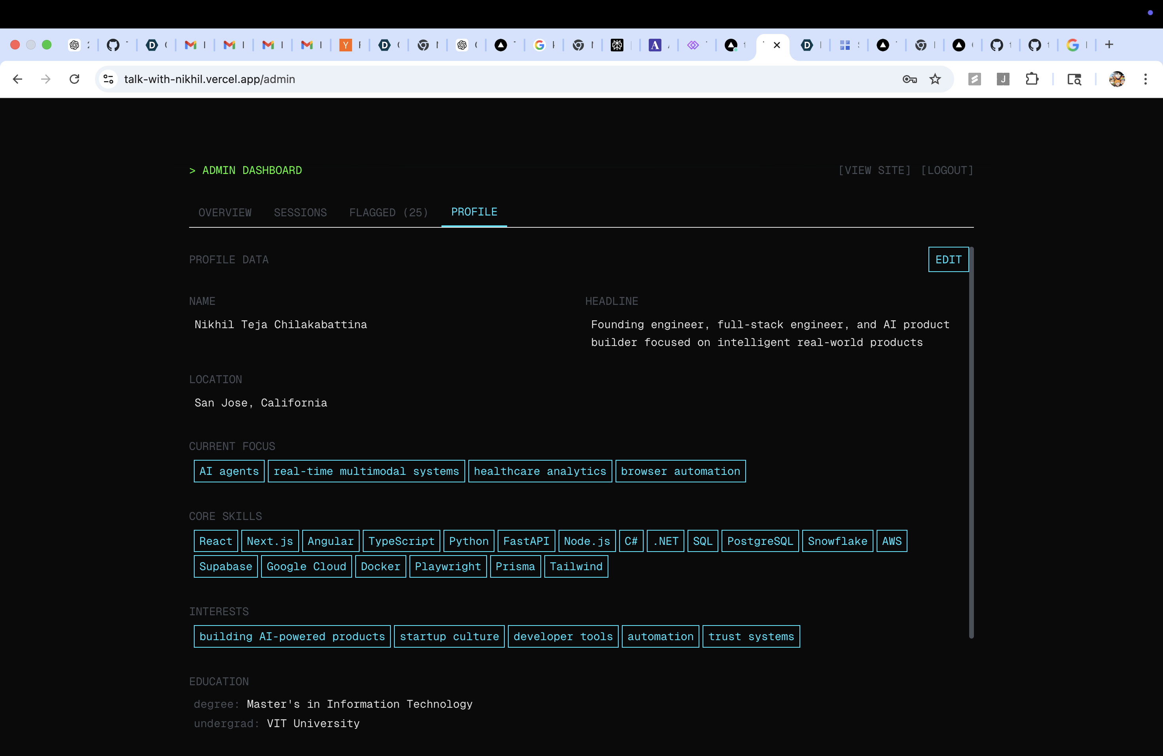
Task: Open the password manager key icon
Action: 909,79
